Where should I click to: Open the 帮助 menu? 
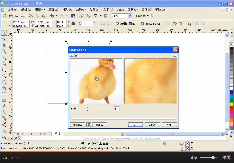click(160, 10)
